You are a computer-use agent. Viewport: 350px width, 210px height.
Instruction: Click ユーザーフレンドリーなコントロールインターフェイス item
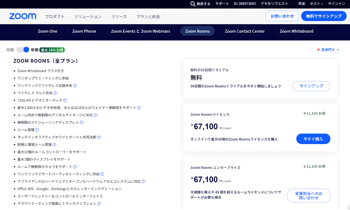[x=60, y=196]
